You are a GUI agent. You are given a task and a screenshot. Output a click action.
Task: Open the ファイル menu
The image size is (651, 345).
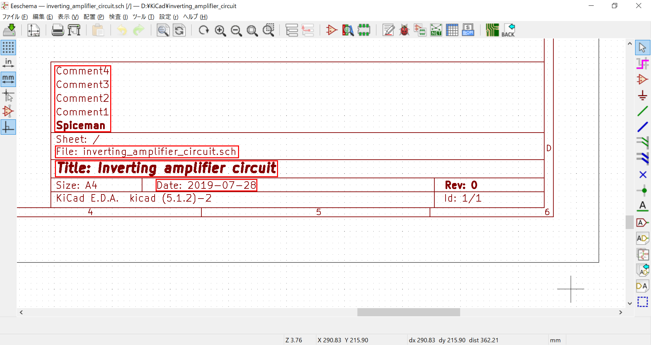point(14,17)
